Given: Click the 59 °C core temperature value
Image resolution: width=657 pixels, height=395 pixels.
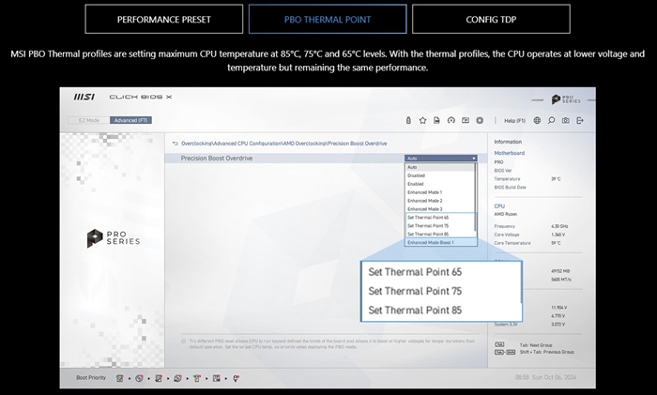Looking at the screenshot, I should 556,243.
